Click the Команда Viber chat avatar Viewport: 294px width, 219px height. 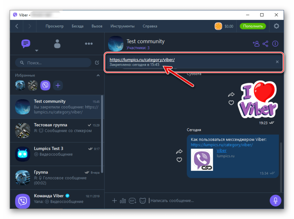point(22,201)
